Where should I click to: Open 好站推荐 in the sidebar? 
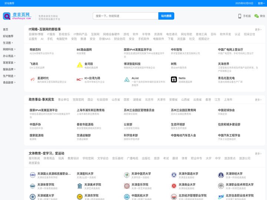[8, 36]
